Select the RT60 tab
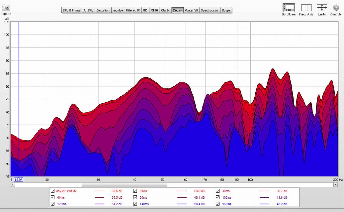344x212 pixels. point(154,11)
